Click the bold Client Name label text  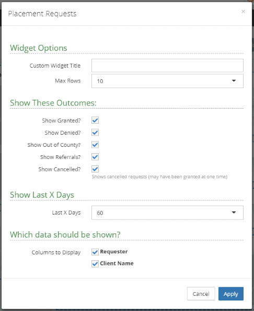[117, 263]
